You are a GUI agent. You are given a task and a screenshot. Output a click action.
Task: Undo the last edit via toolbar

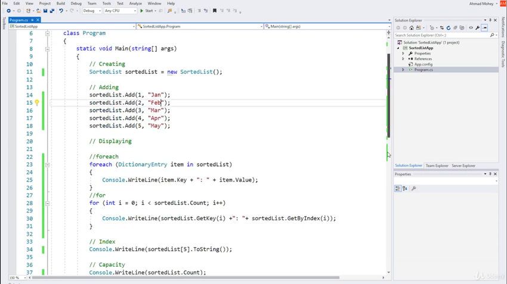click(x=61, y=11)
